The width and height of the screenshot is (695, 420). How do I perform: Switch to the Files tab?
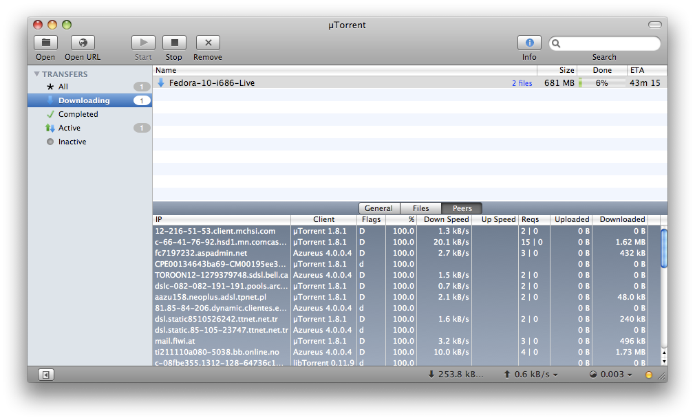coord(420,208)
